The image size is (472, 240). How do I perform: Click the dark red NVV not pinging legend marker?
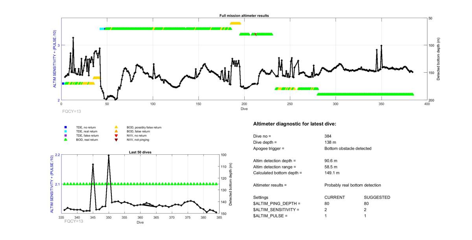(x=116, y=139)
